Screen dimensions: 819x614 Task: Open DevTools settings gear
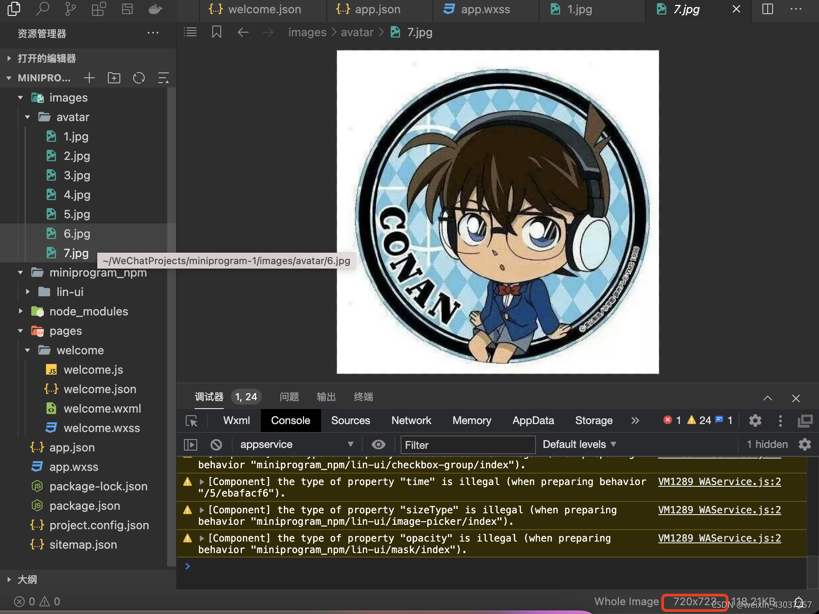[755, 421]
